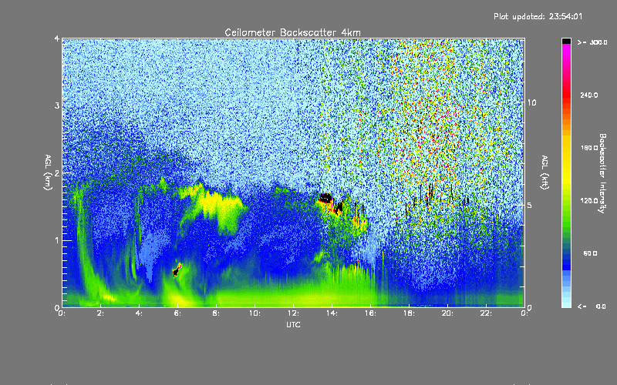The width and height of the screenshot is (617, 385).
Task: Click the '2' tick on the km axis
Action: tap(57, 173)
